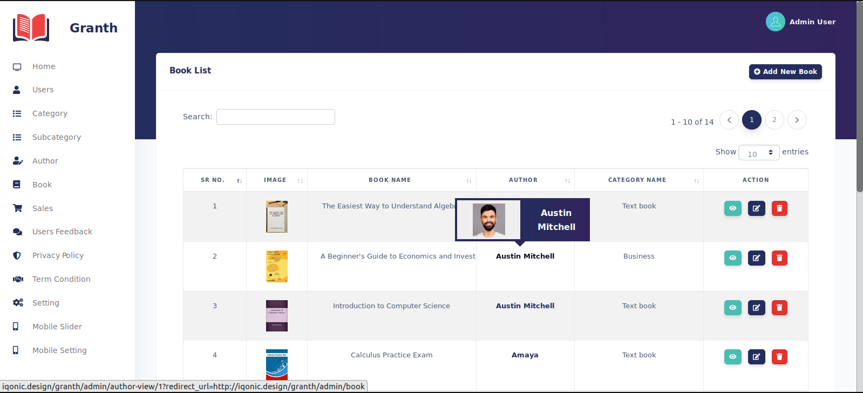
Task: View Introduction to Computer Science details
Action: coord(732,308)
